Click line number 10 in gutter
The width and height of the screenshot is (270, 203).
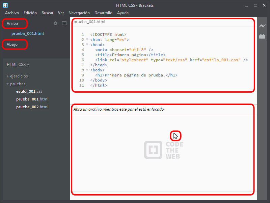81,80
